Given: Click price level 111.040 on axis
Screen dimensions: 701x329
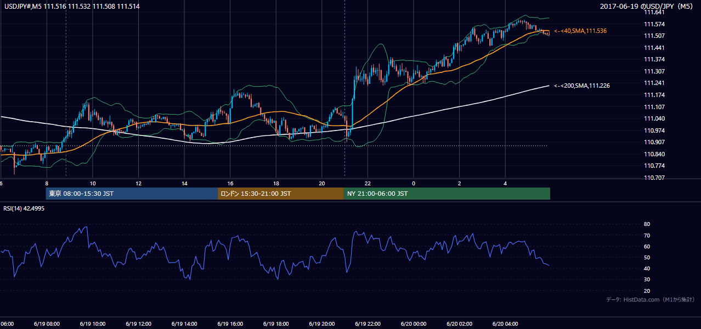Looking at the screenshot, I should click(x=654, y=118).
